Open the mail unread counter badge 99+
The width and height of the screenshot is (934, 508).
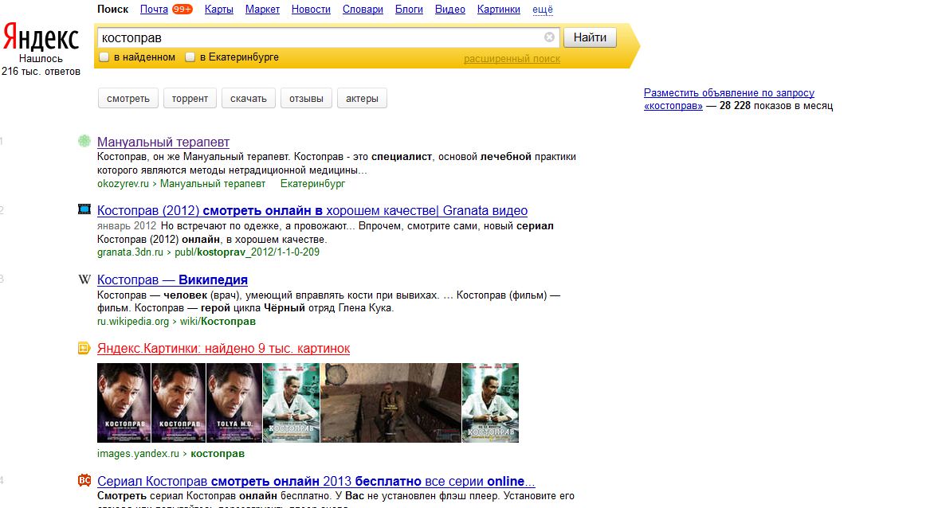point(182,9)
